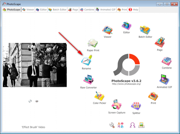Refresh the preview photo with arrows icon
Image resolution: width=180 pixels, height=134 pixels.
coord(30,101)
